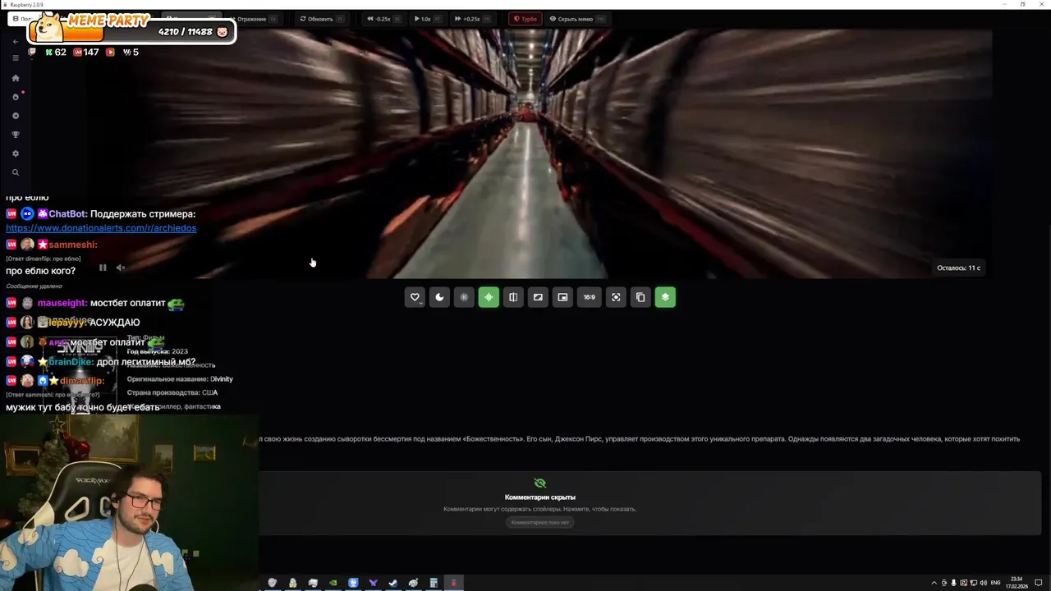The image size is (1051, 591).
Task: Open Steam from taskbar
Action: click(392, 583)
